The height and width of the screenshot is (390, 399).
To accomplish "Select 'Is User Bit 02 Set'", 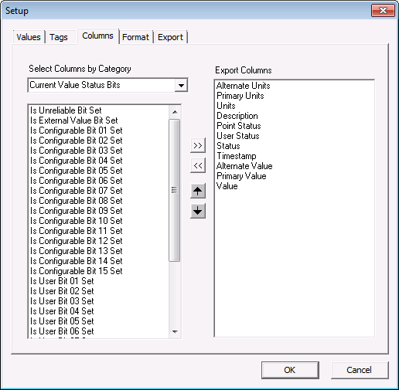I will coord(62,291).
